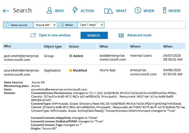189x133 pixels.
Task: Click the Azure App cell
Action: 107,70
